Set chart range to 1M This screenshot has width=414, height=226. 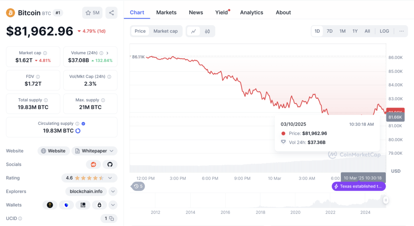(x=342, y=31)
